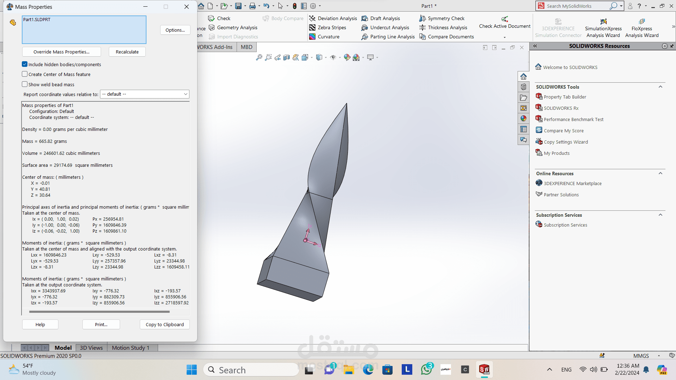The image size is (676, 380).
Task: Click Part1.SLDPRT in selection box
Action: [x=37, y=20]
